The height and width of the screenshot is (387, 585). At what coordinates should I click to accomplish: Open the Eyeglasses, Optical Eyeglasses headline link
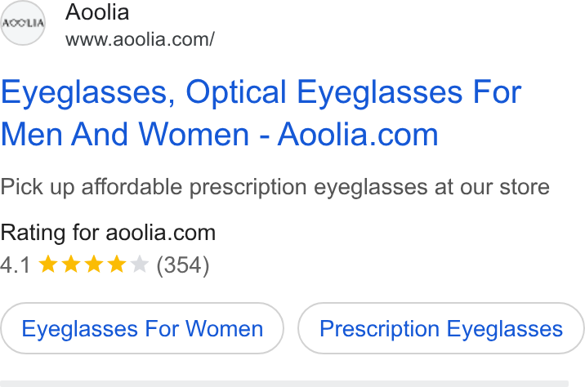[x=261, y=113]
